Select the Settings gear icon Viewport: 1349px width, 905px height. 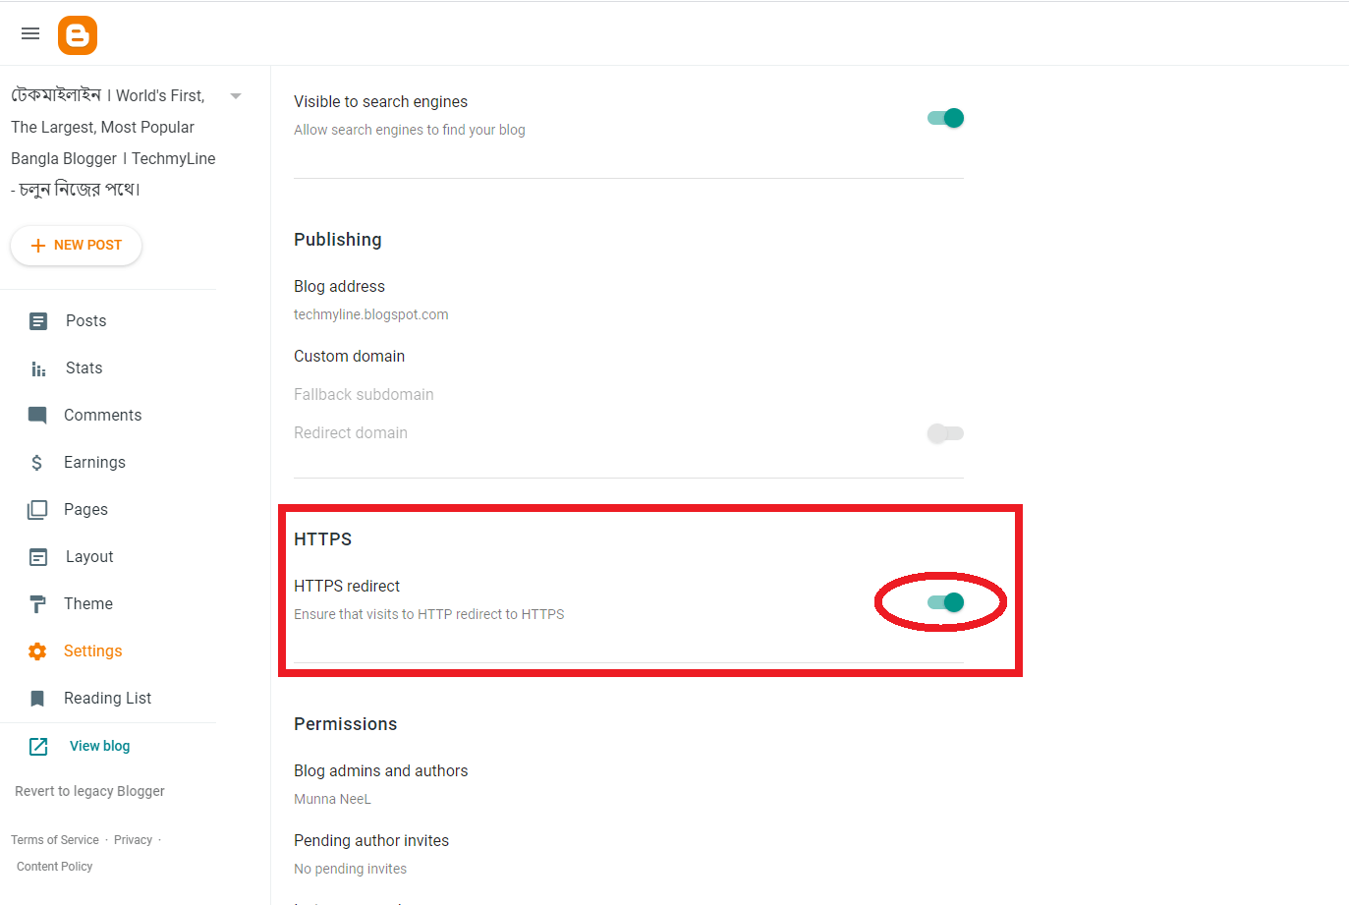tap(37, 650)
